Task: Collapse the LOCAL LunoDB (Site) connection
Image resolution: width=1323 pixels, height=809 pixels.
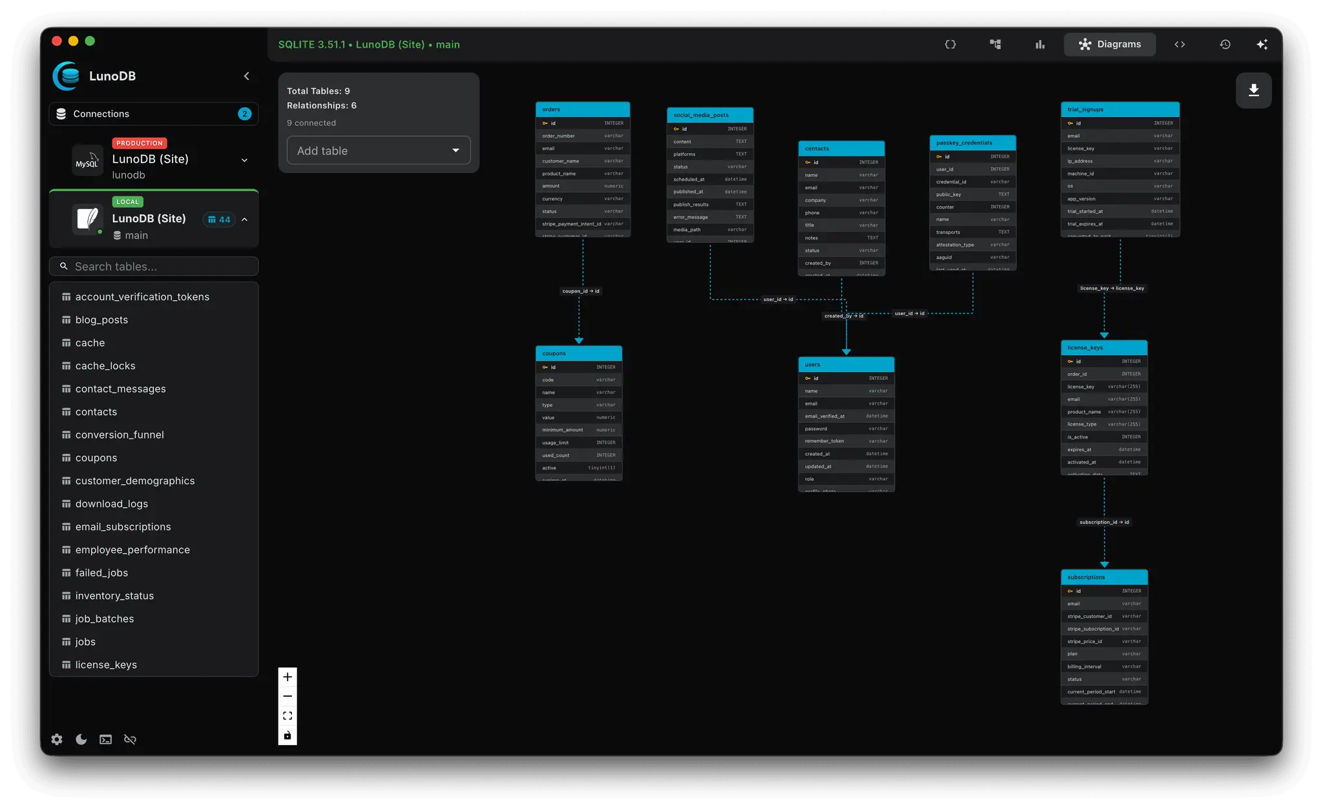Action: (x=244, y=220)
